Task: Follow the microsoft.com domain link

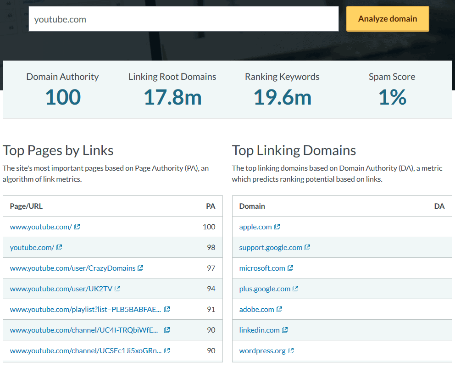Action: point(262,268)
